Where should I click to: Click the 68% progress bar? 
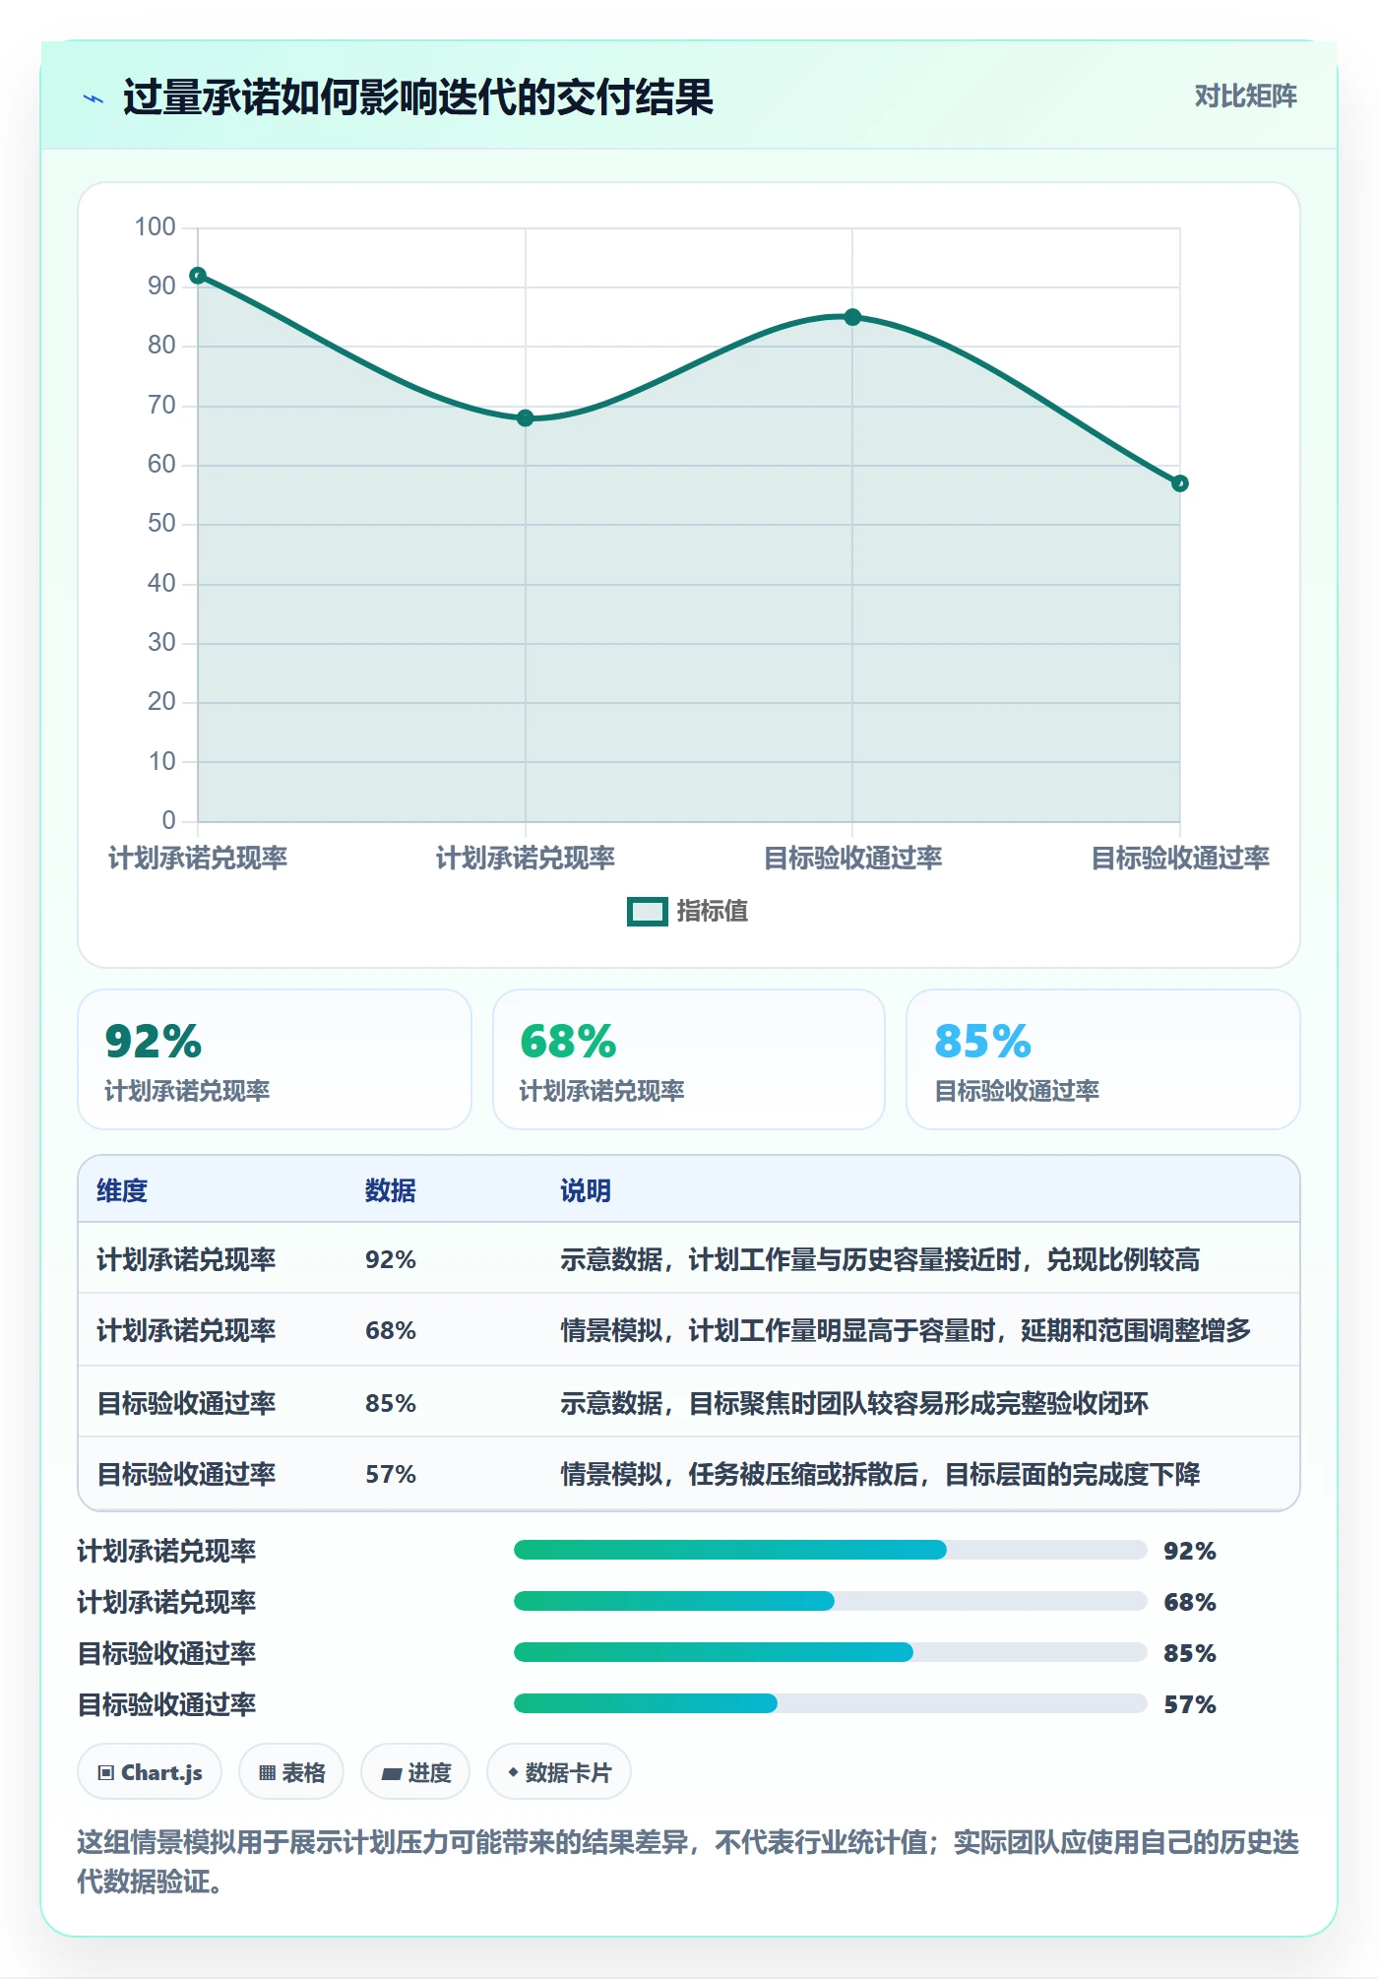coord(830,1601)
